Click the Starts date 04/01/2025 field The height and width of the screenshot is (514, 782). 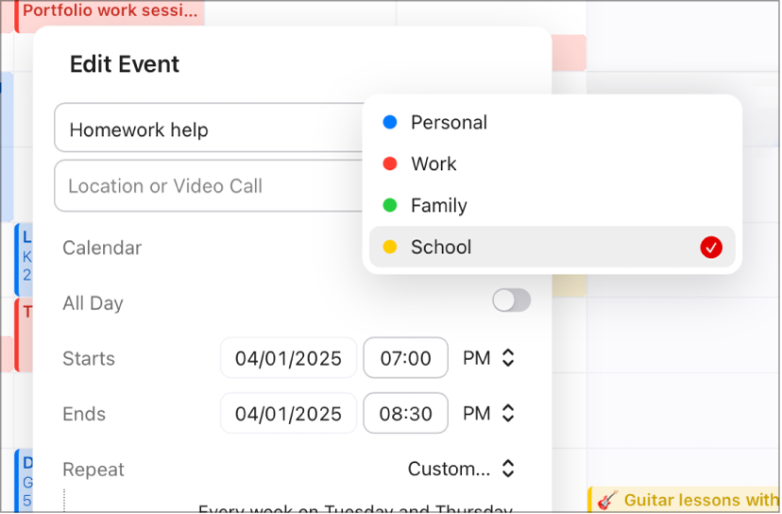tap(288, 359)
